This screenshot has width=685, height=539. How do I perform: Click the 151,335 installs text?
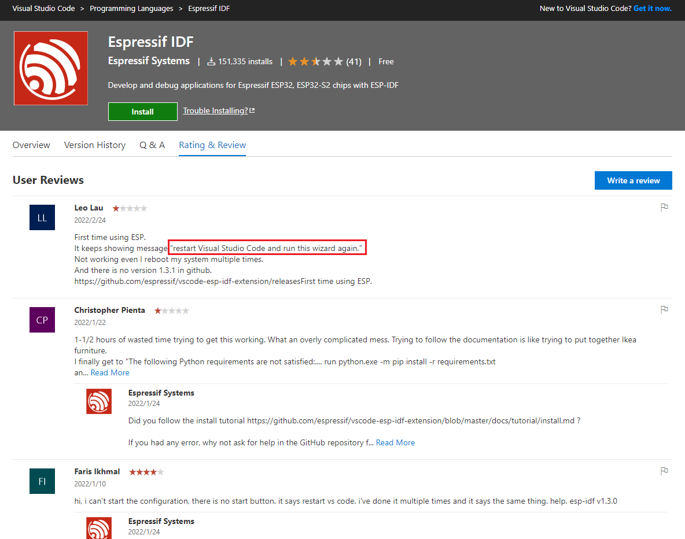(x=245, y=61)
